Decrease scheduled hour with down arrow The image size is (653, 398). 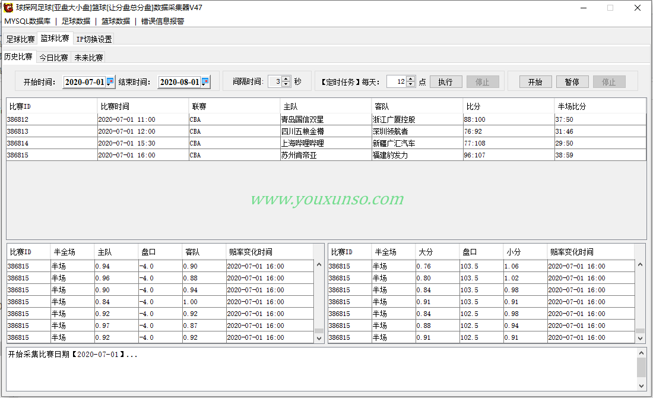point(411,84)
